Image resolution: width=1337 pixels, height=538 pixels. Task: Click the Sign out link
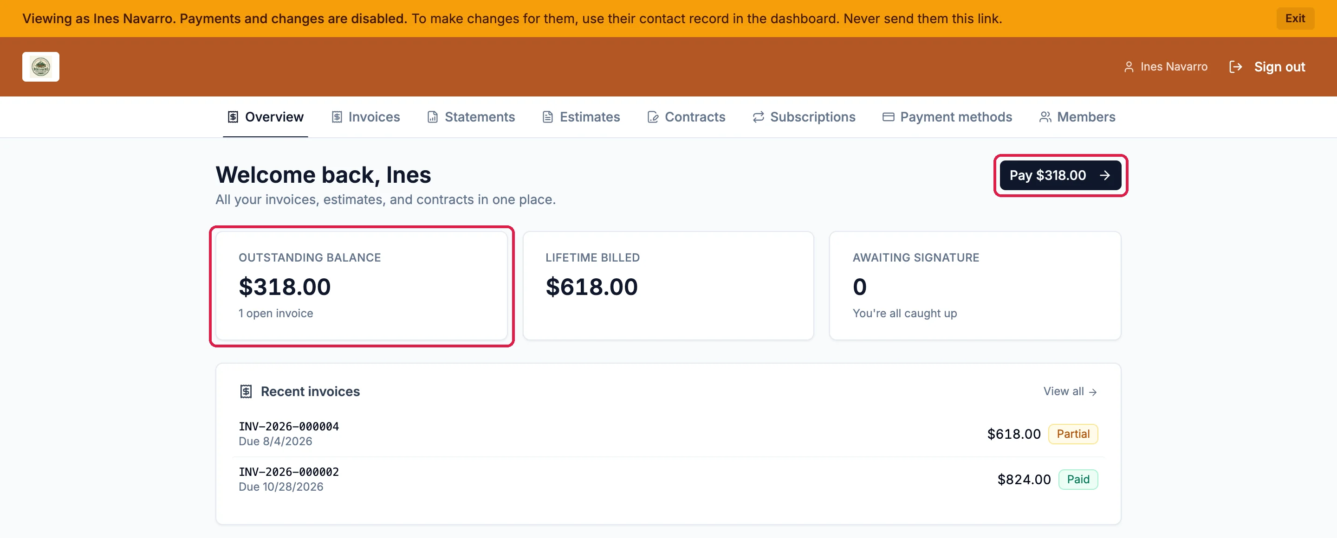1279,67
